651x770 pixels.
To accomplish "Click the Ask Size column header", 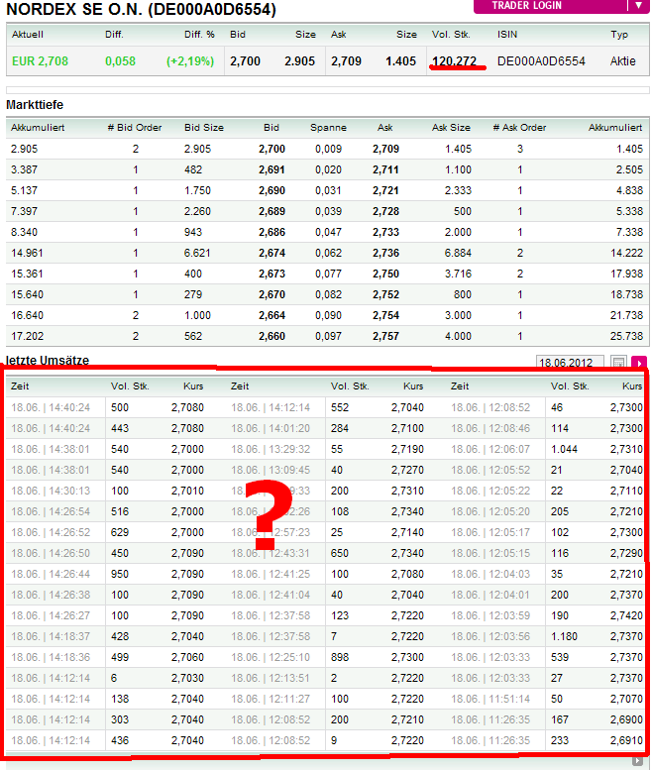I will click(x=451, y=128).
